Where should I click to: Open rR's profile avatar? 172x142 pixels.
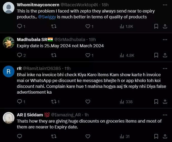(x=9, y=72)
